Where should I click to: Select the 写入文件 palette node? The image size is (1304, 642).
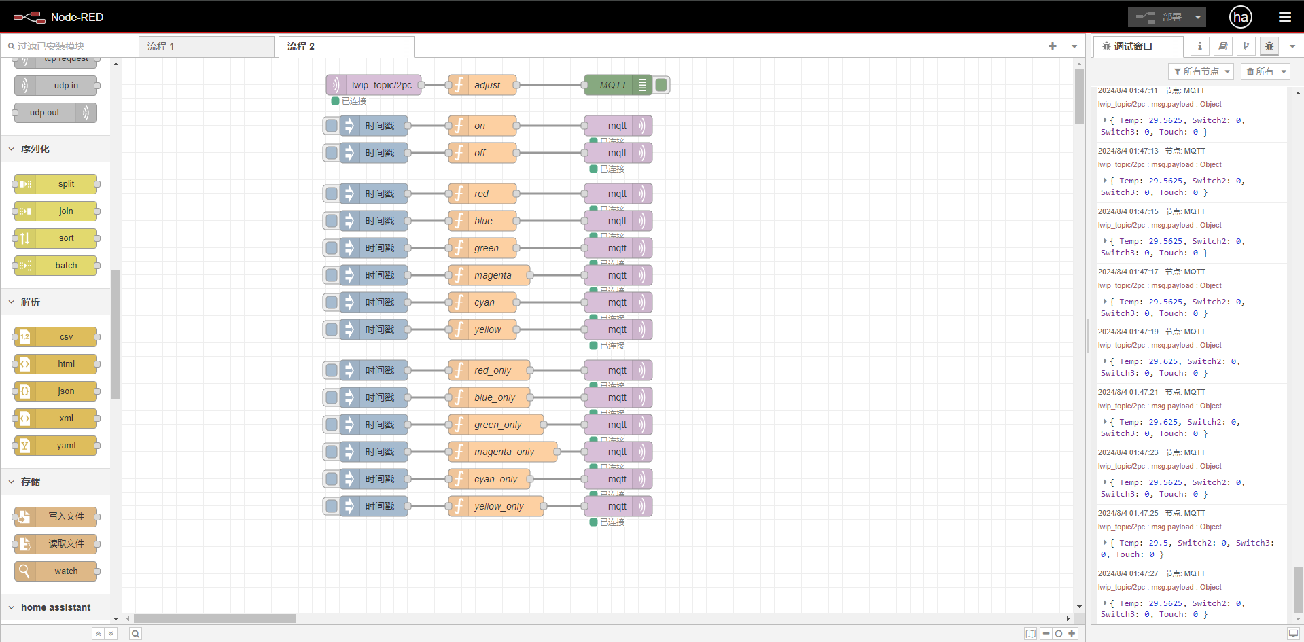click(x=56, y=517)
